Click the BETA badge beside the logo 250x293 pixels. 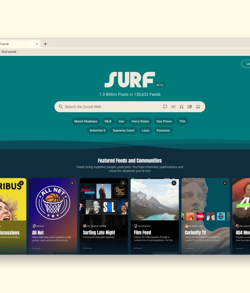click(160, 85)
